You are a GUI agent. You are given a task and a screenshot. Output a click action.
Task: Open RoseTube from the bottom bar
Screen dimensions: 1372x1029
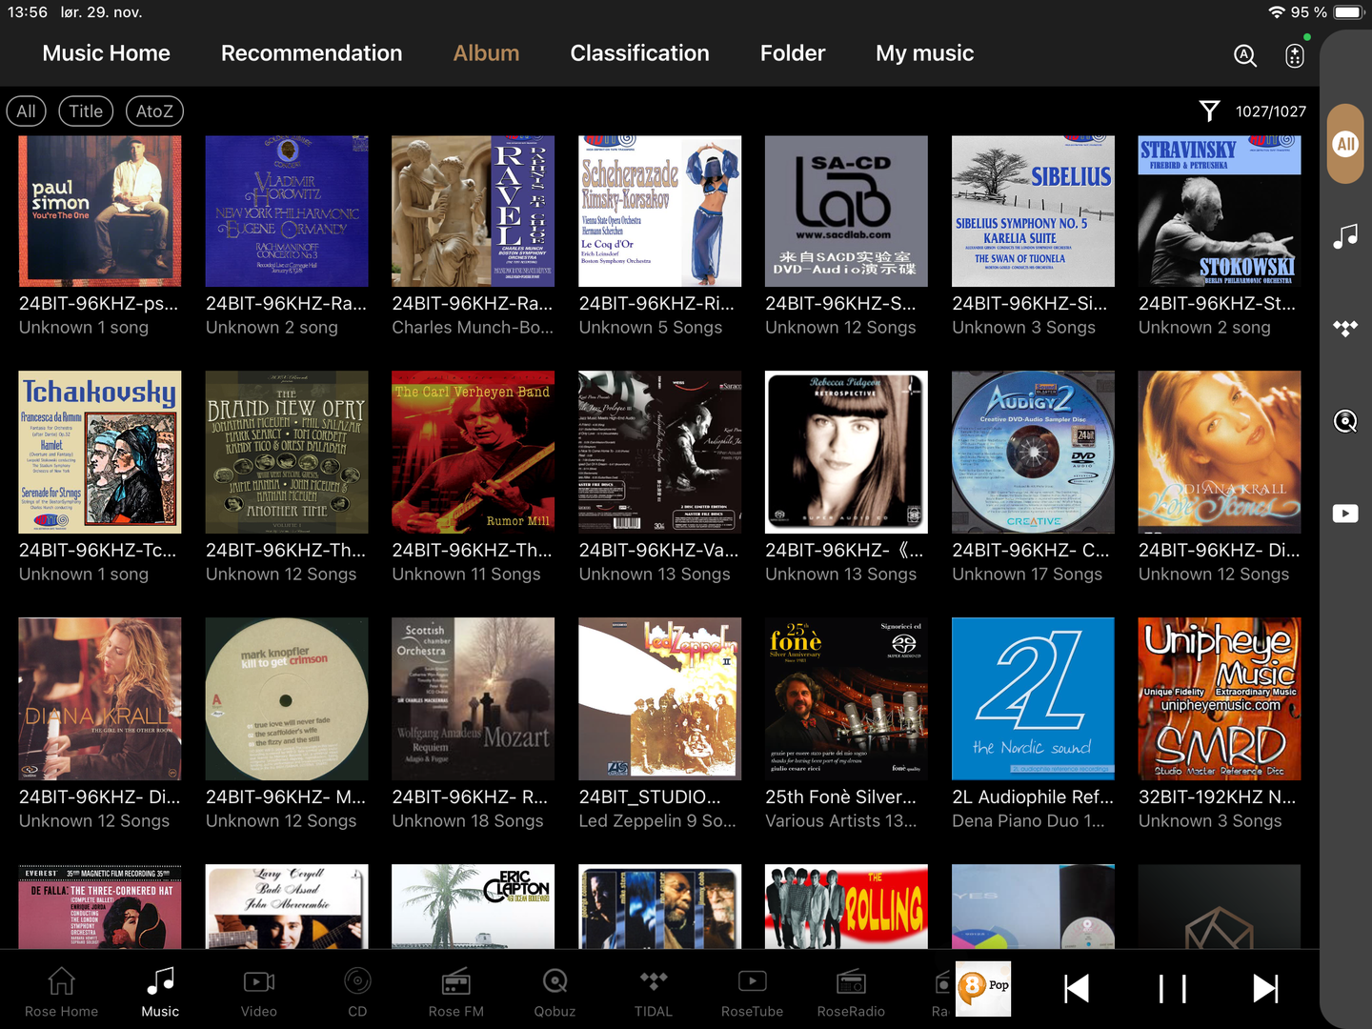click(x=752, y=991)
